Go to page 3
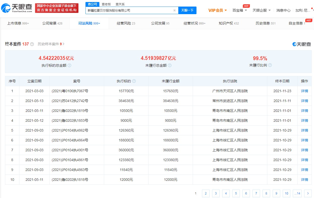The height and width of the screenshot is (198, 314). coord(216,193)
